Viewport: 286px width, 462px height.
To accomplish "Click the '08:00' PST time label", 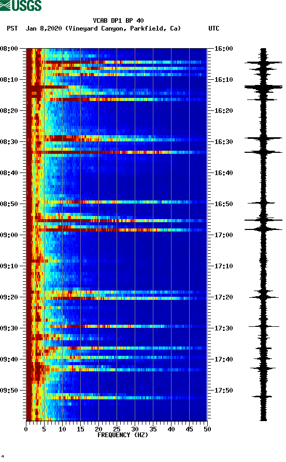I will coord(9,49).
